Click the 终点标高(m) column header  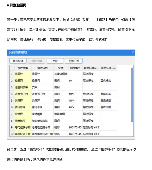tap(108, 68)
